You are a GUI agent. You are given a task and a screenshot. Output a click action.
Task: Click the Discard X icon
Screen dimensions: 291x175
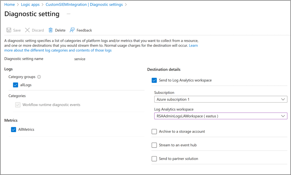pos(27,30)
